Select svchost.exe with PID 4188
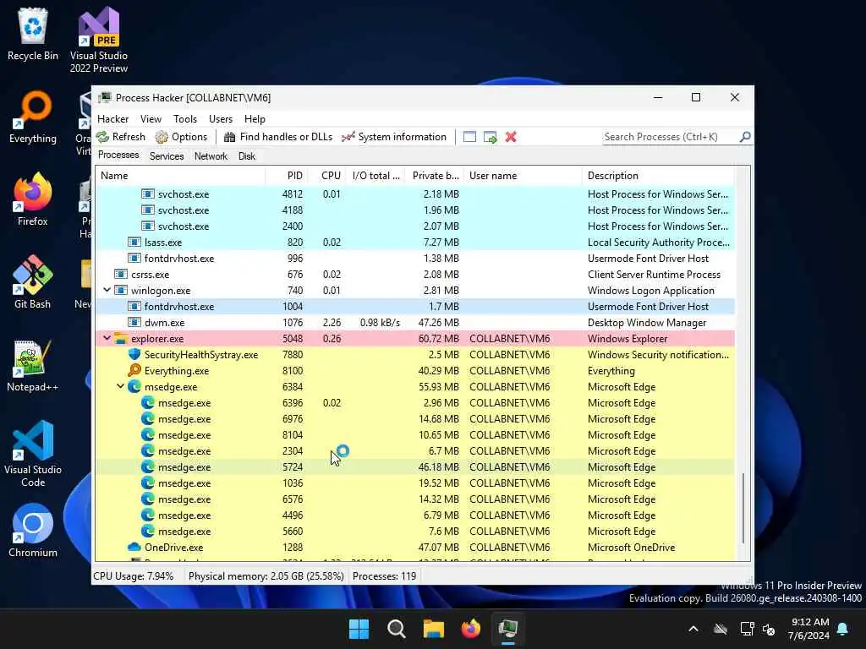 (415, 210)
